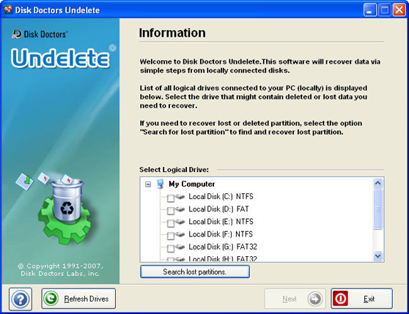The image size is (409, 314).
Task: Click the green refresh arrow icon
Action: [x=51, y=298]
